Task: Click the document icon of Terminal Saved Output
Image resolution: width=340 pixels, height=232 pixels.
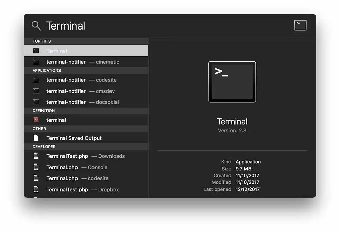Action: tap(36, 138)
